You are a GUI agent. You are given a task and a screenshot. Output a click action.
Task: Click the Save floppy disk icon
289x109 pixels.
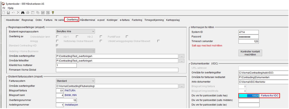pos(8,12)
